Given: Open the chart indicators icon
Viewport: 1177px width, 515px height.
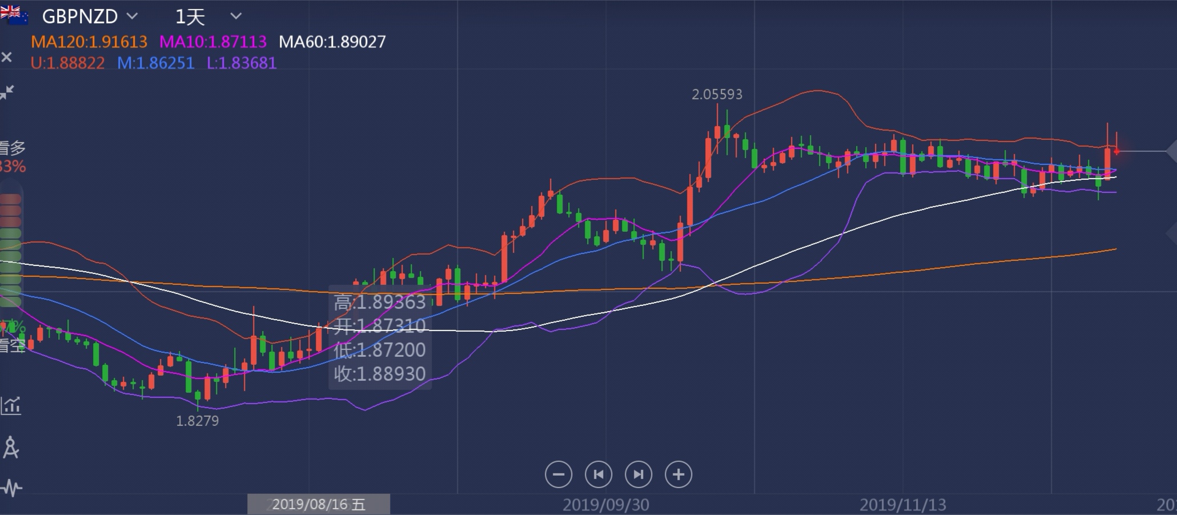Looking at the screenshot, I should (11, 405).
